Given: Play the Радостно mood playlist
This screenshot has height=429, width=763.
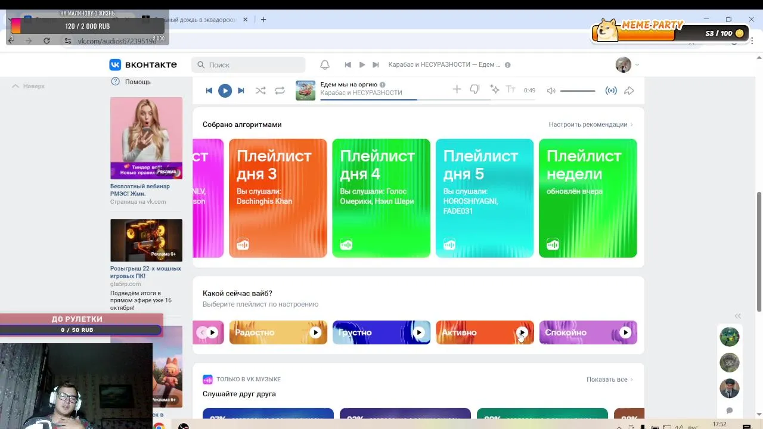Looking at the screenshot, I should tap(315, 332).
